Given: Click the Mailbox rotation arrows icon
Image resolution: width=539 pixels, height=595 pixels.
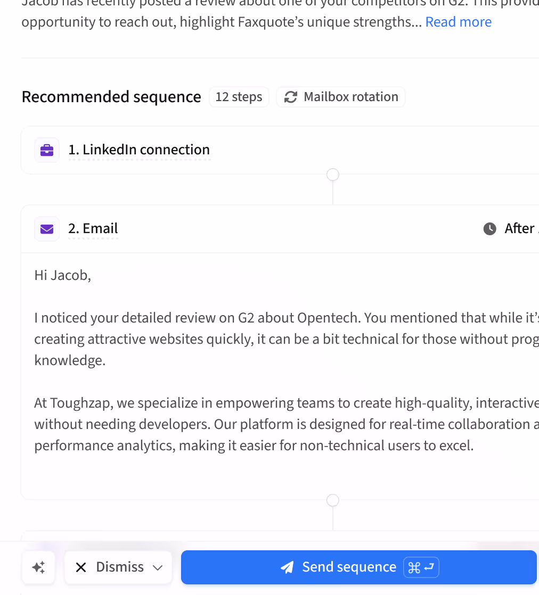Looking at the screenshot, I should [x=290, y=97].
